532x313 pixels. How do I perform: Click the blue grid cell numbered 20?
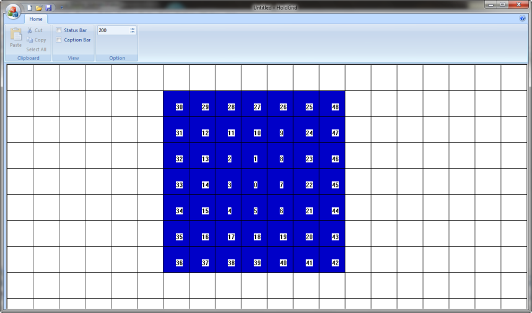[x=306, y=233]
